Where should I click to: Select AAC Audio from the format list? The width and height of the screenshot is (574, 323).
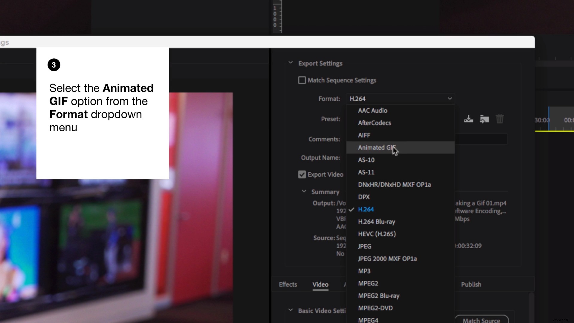(373, 110)
